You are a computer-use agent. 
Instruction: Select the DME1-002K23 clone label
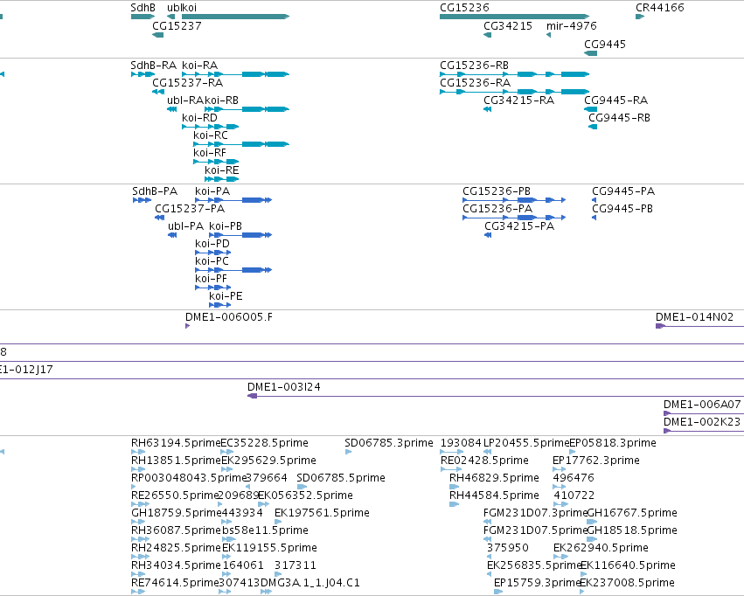[x=701, y=422]
